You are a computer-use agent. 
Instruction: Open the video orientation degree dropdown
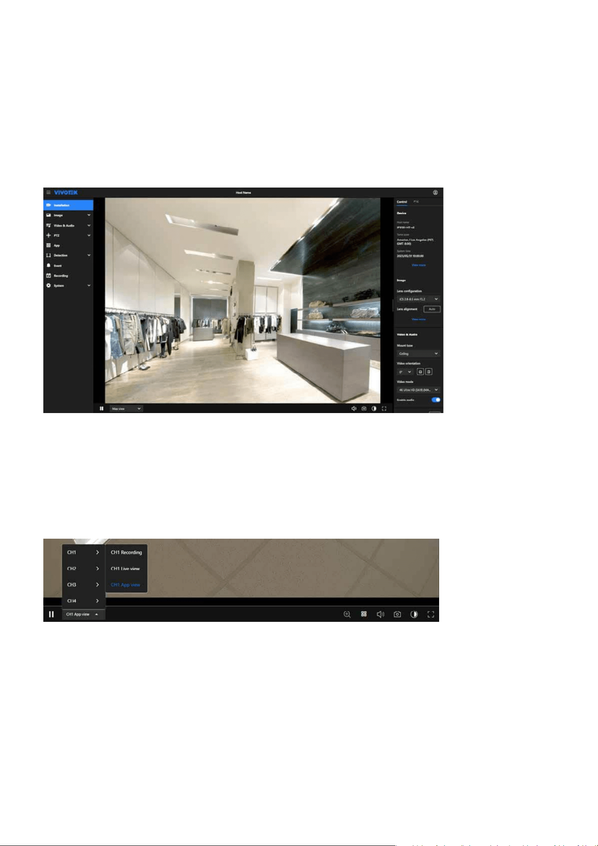[x=405, y=372]
